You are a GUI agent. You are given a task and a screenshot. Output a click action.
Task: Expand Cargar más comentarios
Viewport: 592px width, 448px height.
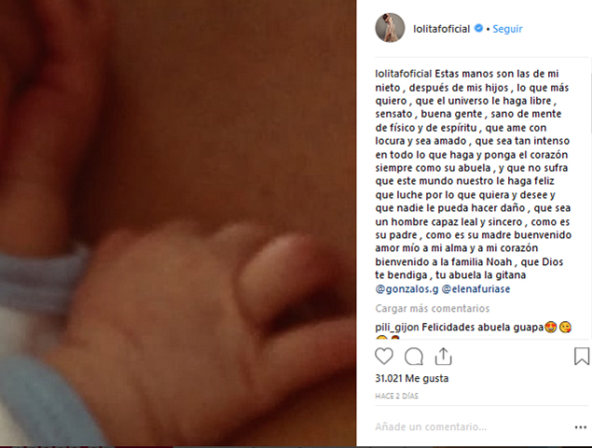(433, 309)
